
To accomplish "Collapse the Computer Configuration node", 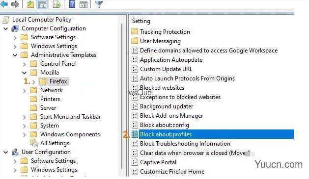I will pyautogui.click(x=6, y=29).
